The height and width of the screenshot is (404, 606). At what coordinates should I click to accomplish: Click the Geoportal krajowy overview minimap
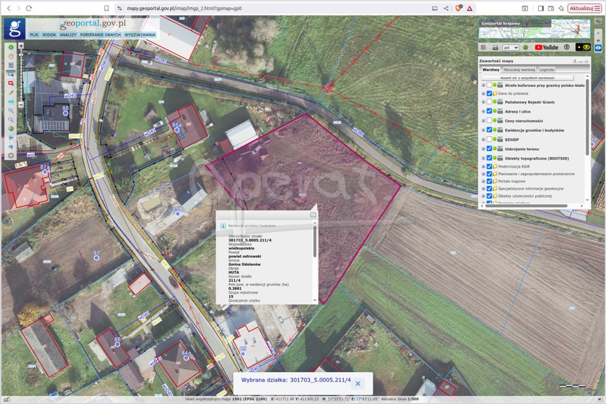click(x=534, y=29)
